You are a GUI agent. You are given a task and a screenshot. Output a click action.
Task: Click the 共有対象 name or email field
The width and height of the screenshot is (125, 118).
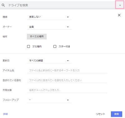(x=67, y=90)
